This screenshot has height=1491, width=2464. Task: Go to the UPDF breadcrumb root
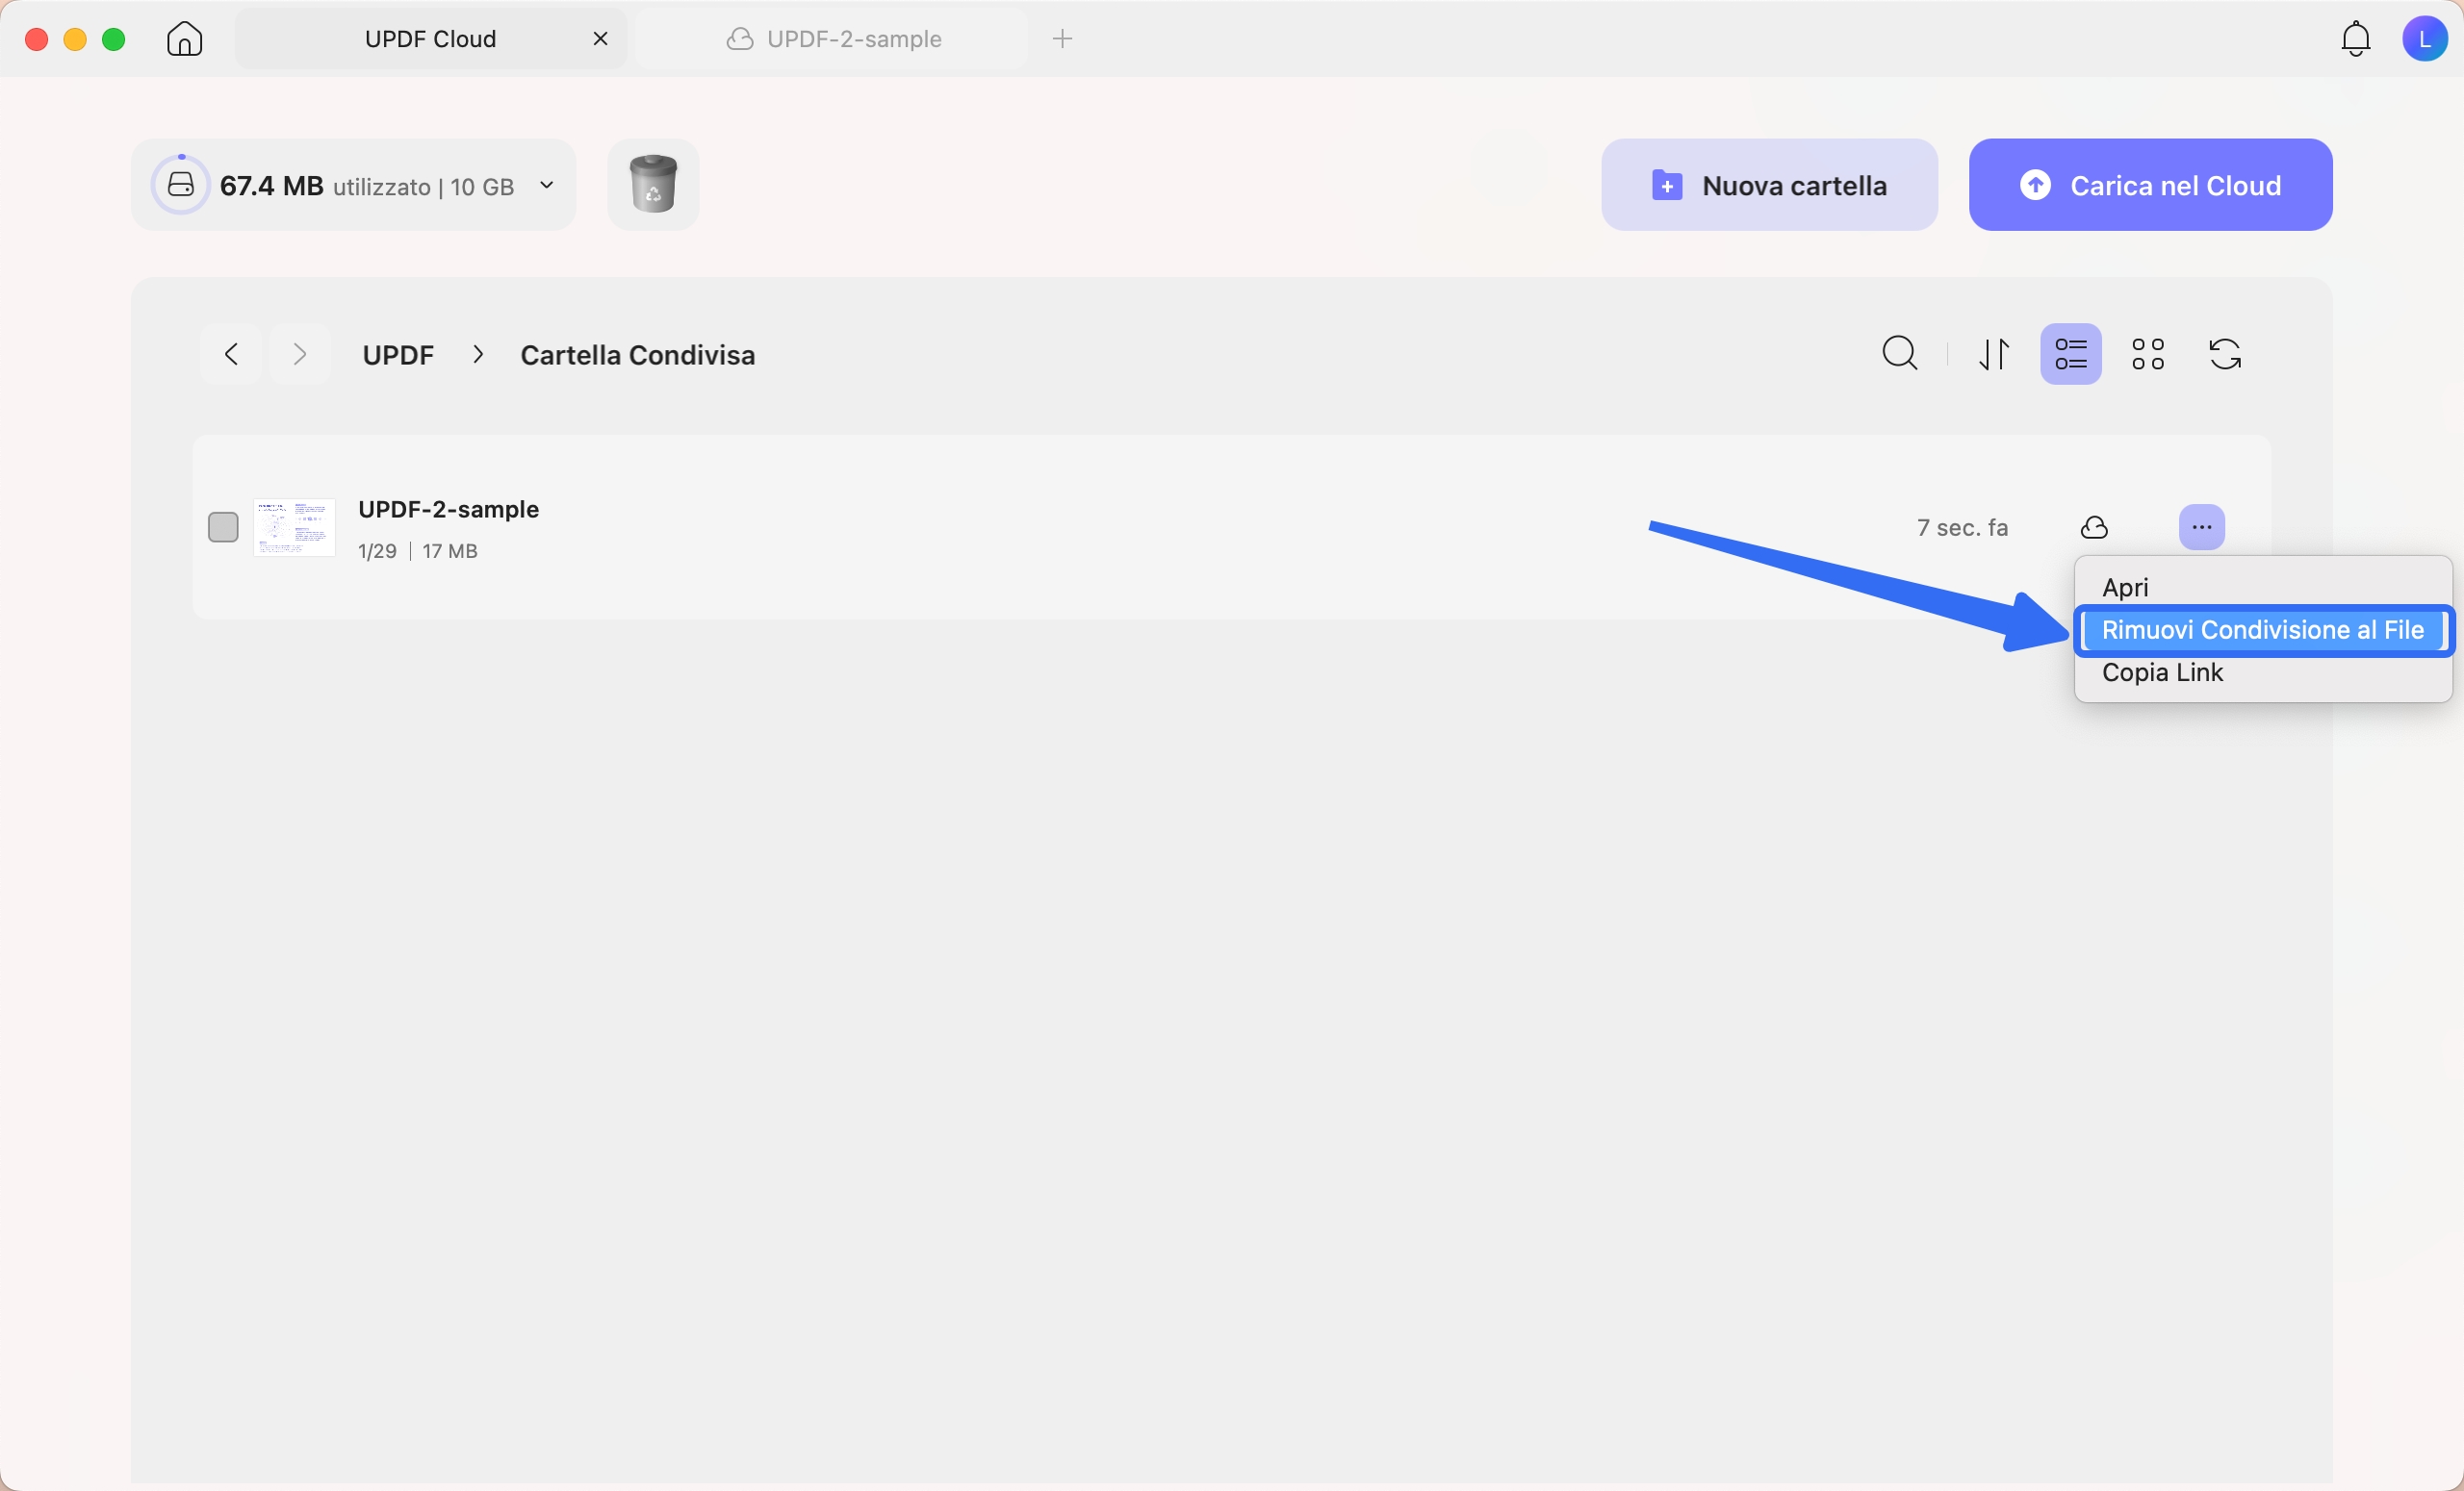click(398, 355)
